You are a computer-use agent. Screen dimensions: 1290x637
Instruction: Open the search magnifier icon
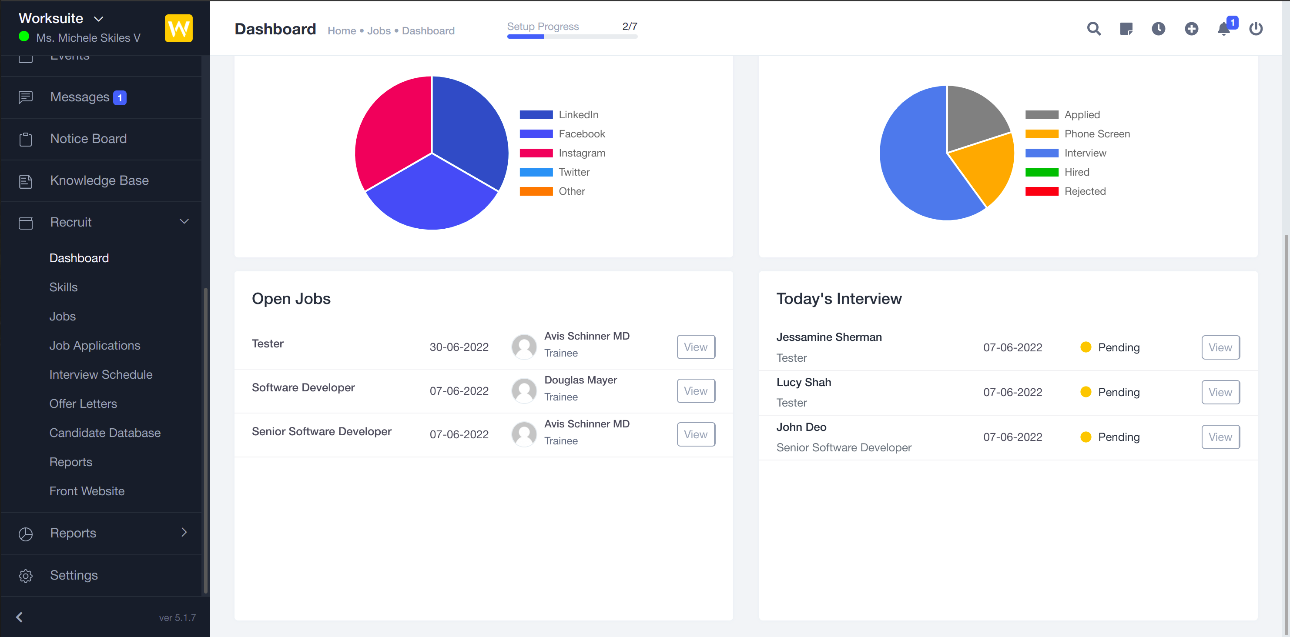click(x=1094, y=29)
